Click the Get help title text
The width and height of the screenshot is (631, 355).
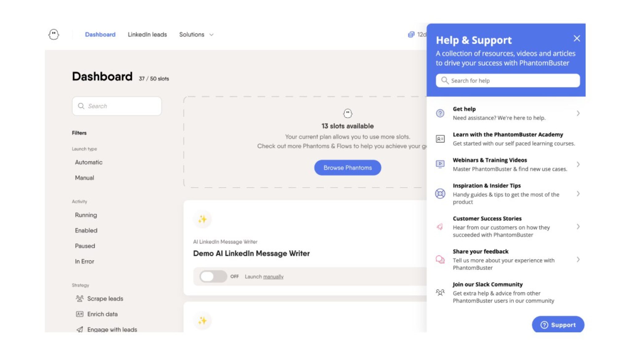464,109
